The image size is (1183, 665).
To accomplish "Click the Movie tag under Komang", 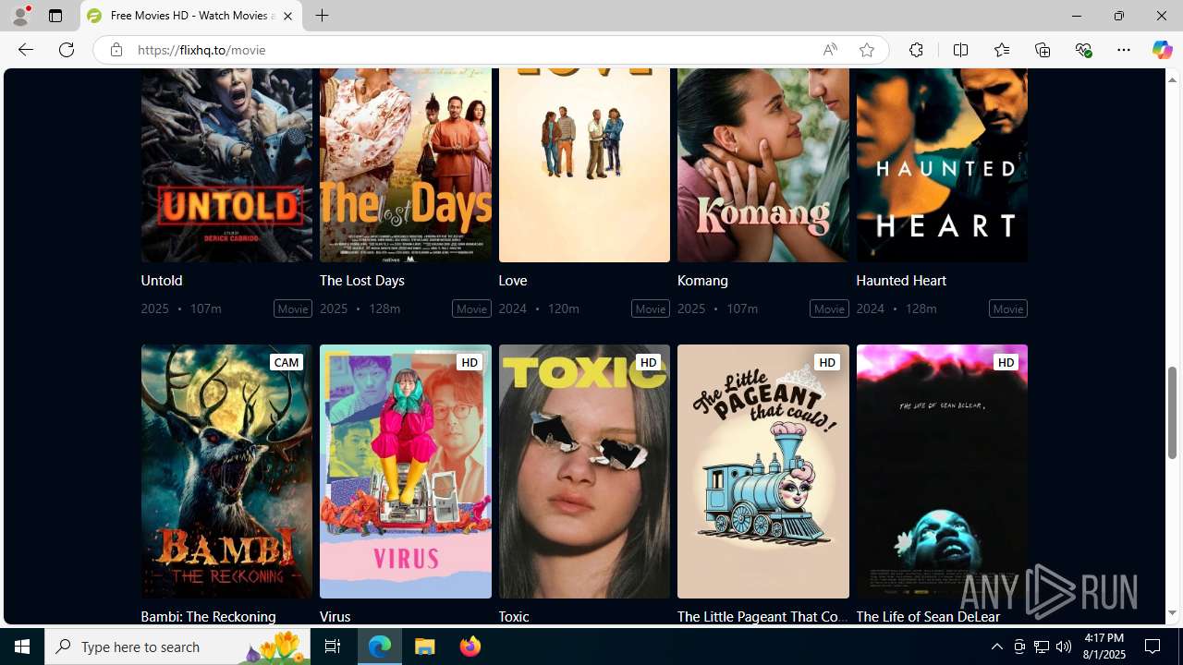I will coord(829,308).
